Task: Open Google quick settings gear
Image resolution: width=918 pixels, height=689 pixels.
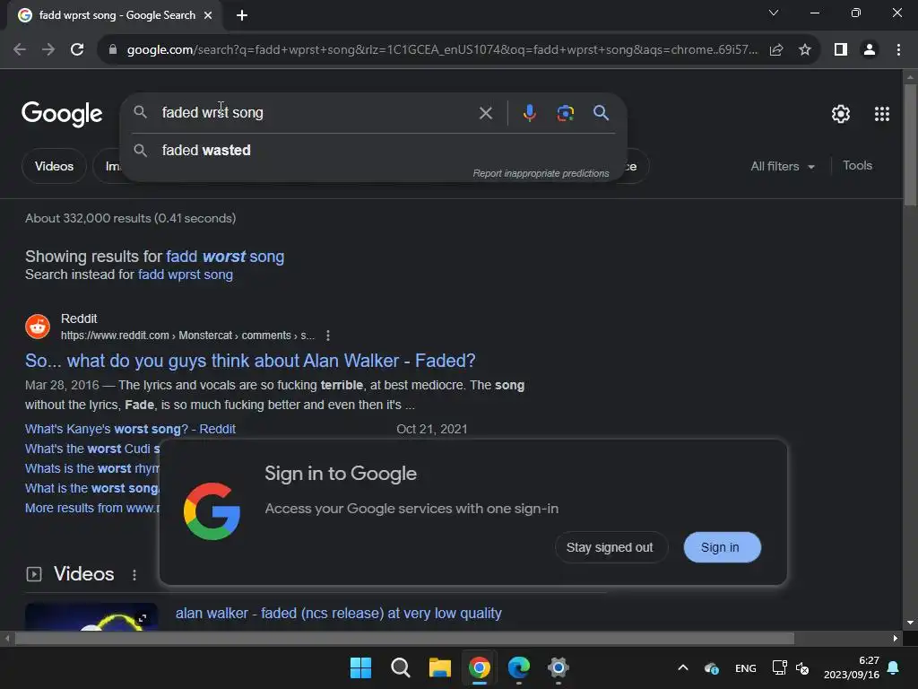Action: pos(841,114)
